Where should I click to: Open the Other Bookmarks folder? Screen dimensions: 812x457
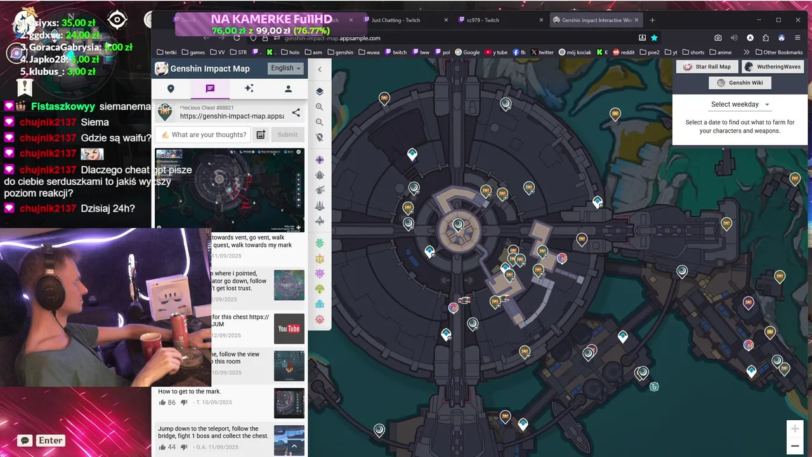pyautogui.click(x=778, y=52)
